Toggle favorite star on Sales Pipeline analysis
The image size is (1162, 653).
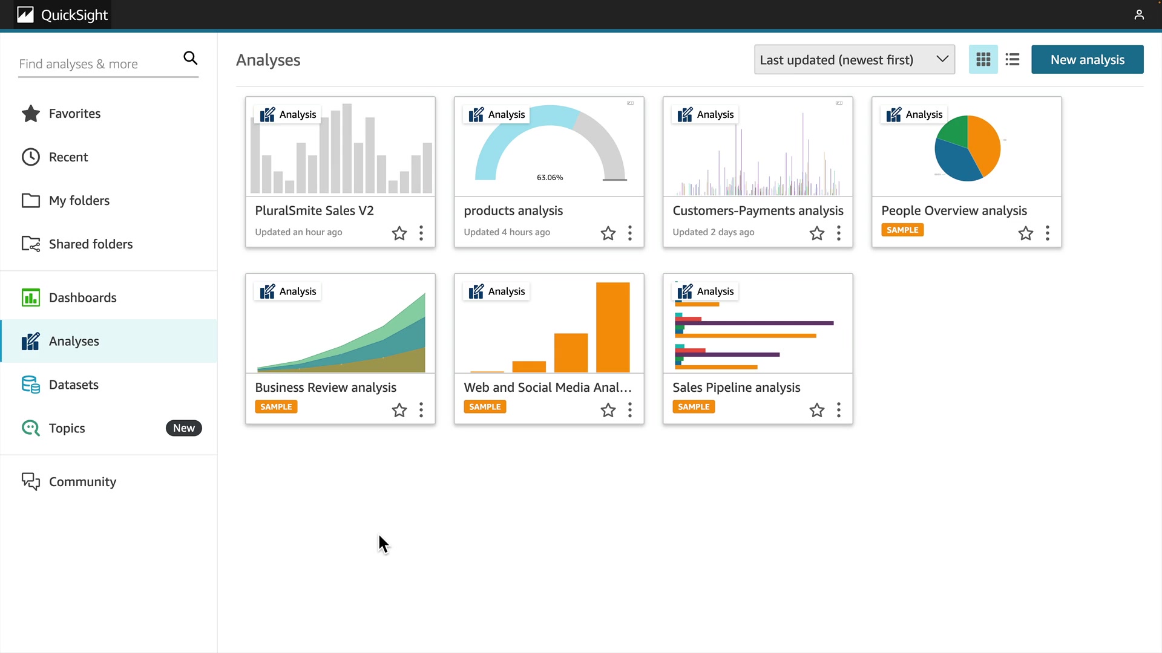point(816,411)
